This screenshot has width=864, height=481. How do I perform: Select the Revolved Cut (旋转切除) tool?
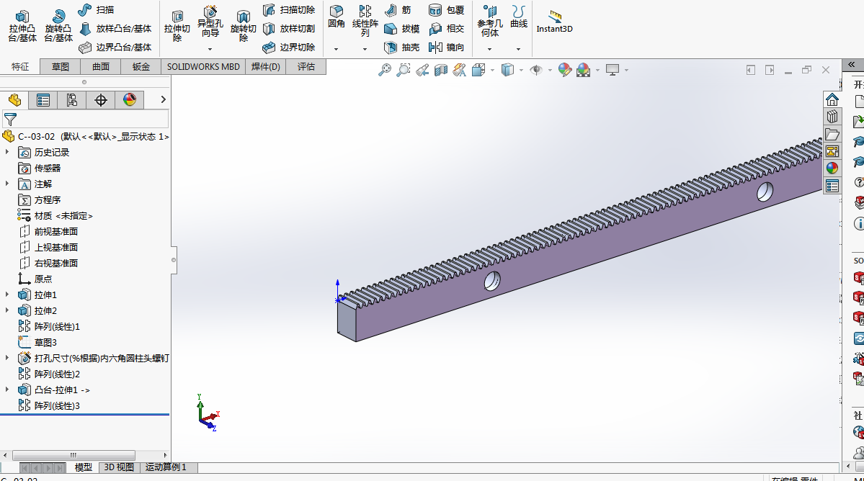243,25
